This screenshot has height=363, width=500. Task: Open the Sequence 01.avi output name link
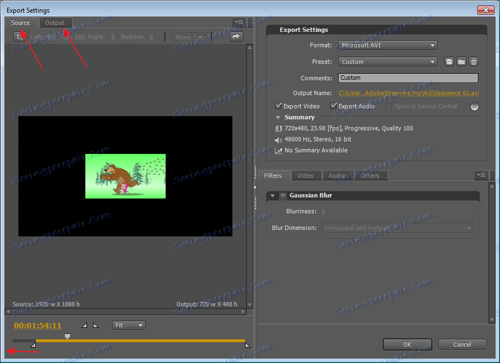(408, 93)
